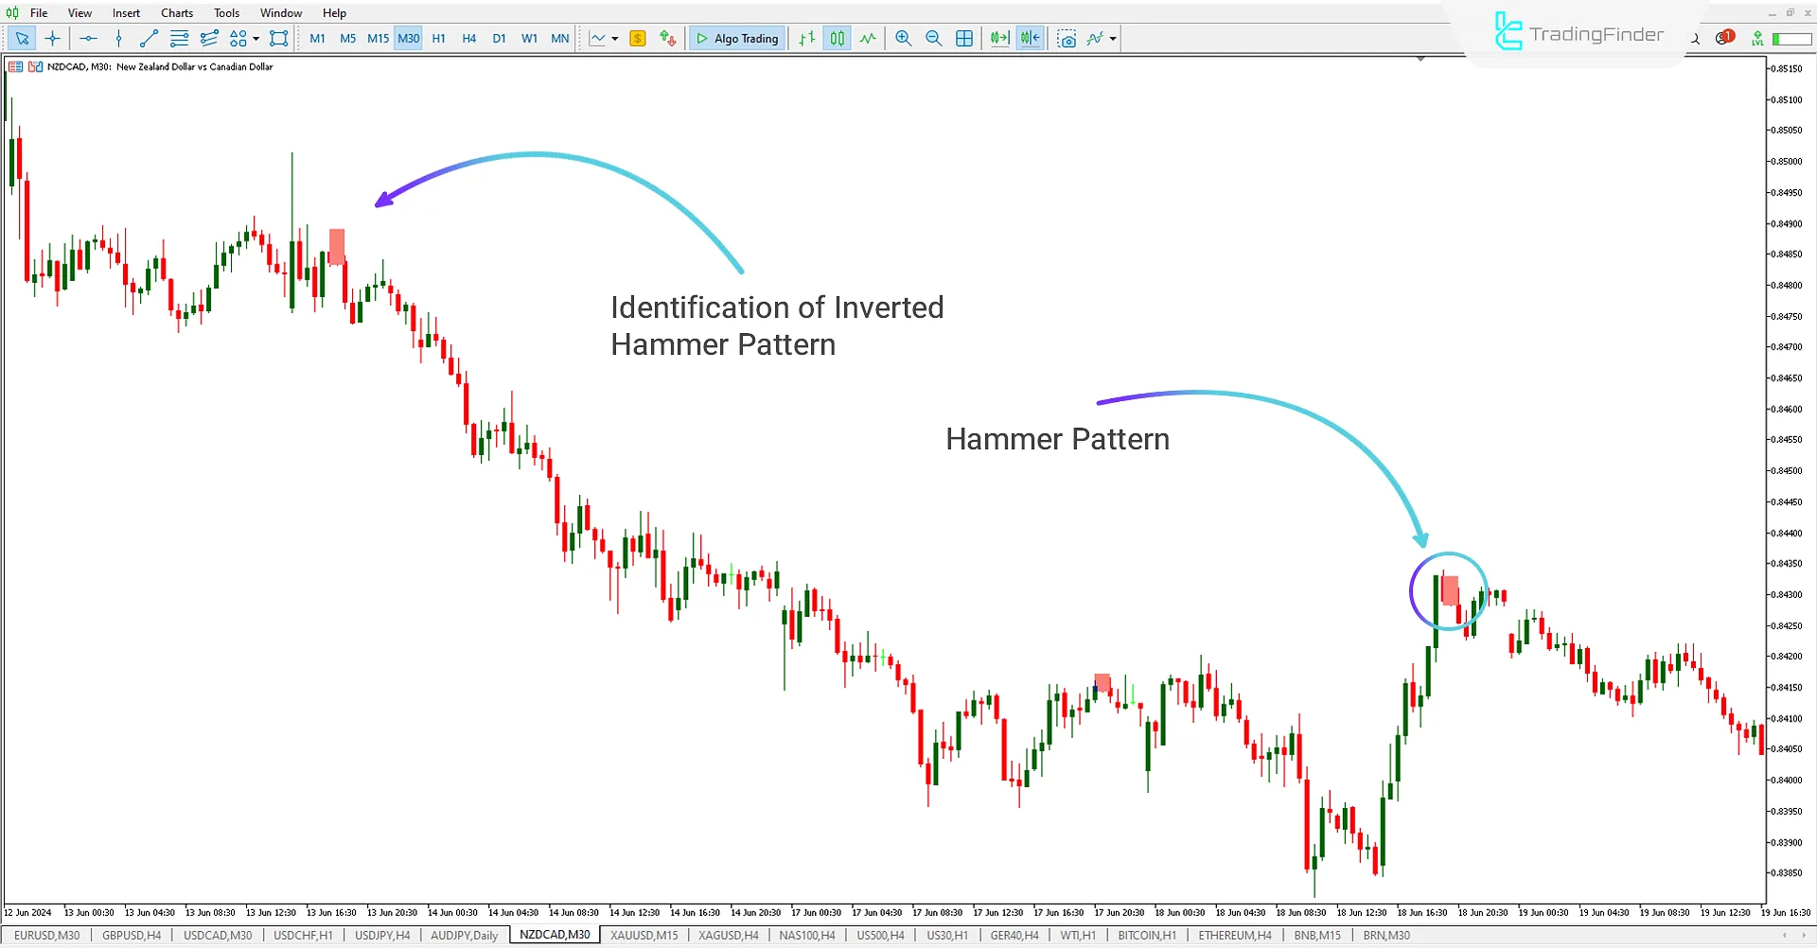This screenshot has width=1817, height=948.
Task: Select the BITCOIN,H1 chart tab
Action: 1147,935
